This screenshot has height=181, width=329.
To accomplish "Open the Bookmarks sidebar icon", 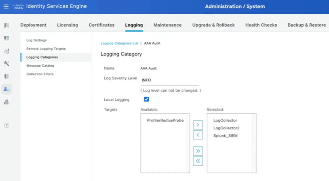I will point(6,25).
